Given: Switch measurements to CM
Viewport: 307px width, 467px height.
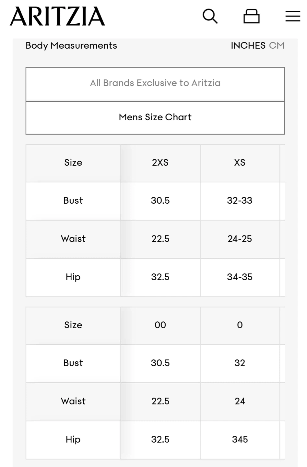Looking at the screenshot, I should (277, 45).
